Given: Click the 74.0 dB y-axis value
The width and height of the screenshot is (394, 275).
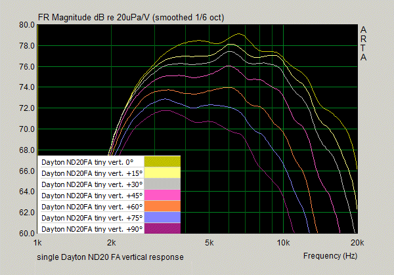Looking at the screenshot, I should pyautogui.click(x=27, y=87).
